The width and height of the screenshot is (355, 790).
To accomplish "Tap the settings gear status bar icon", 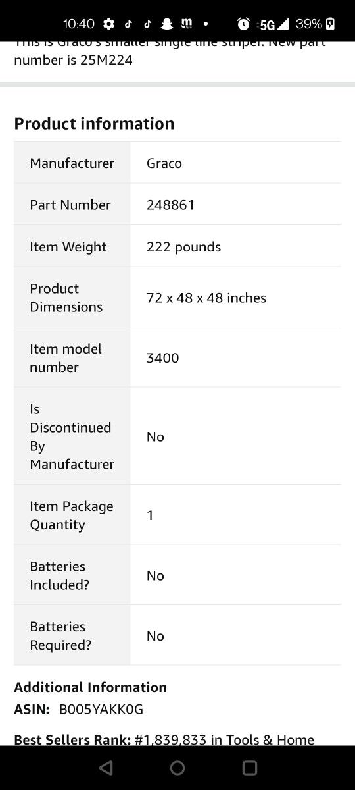I will (109, 24).
